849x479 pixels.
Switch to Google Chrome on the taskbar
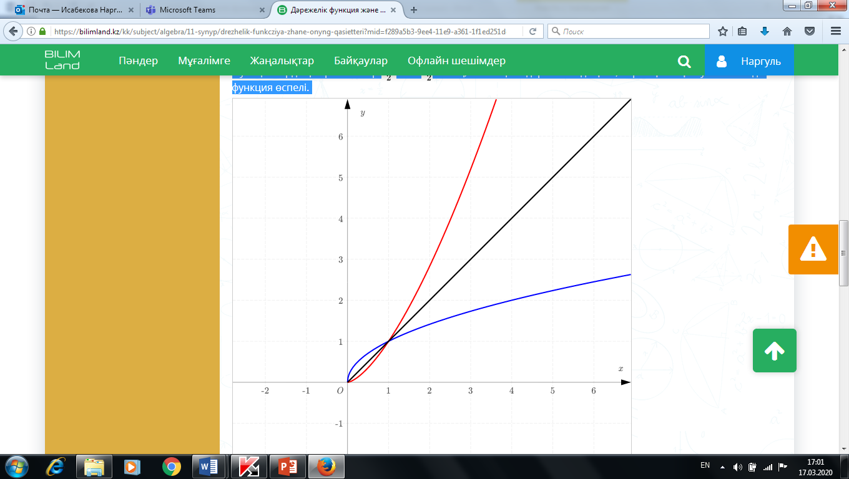pyautogui.click(x=171, y=467)
